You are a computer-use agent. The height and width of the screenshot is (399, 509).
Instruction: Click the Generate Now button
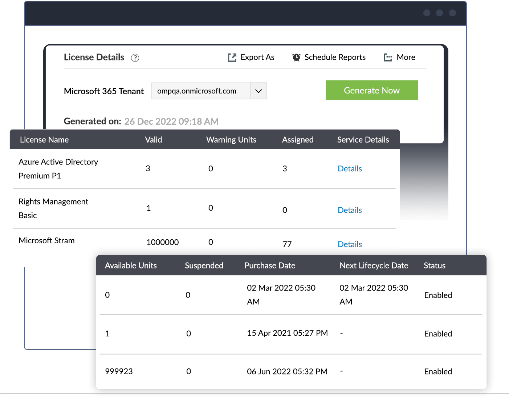coord(371,90)
